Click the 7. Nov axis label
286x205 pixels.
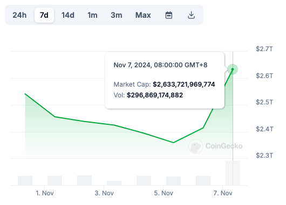click(x=223, y=193)
